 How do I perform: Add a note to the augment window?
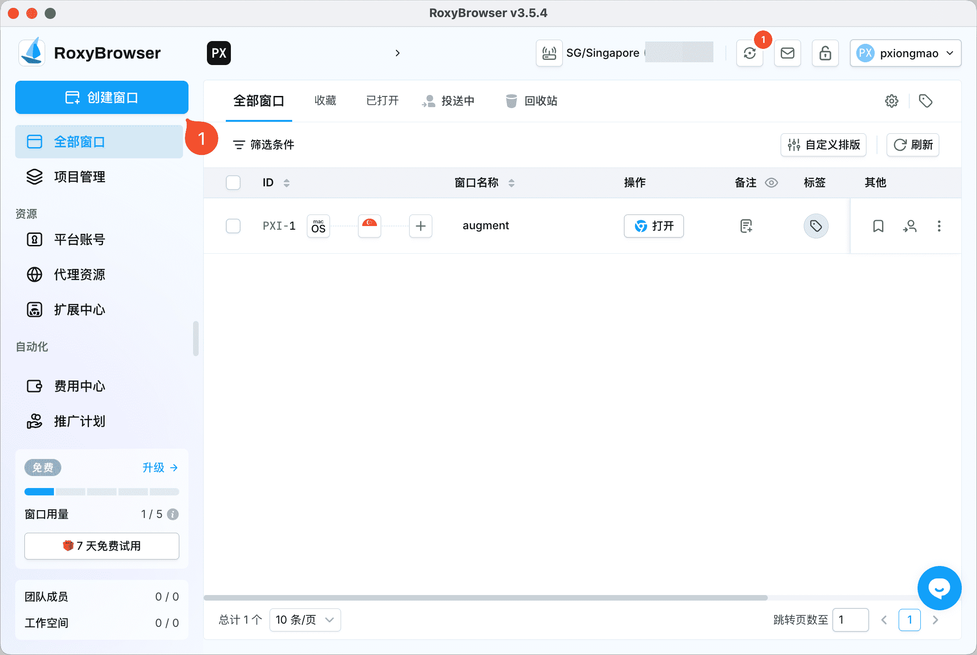coord(746,226)
